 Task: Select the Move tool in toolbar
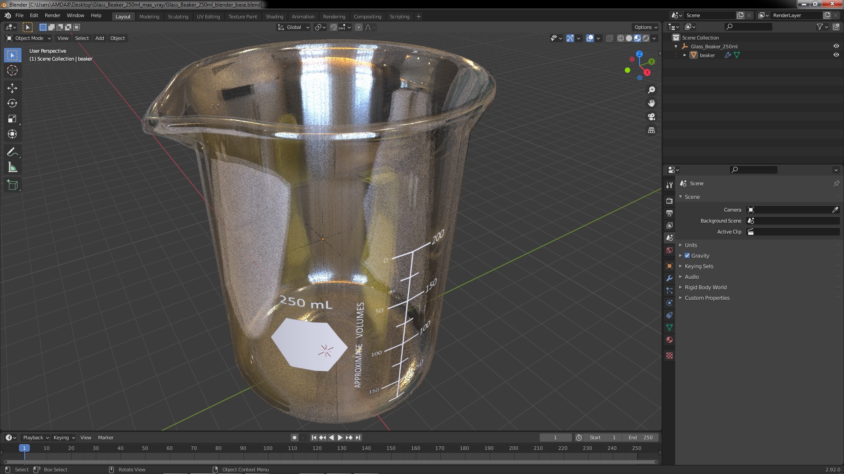12,88
